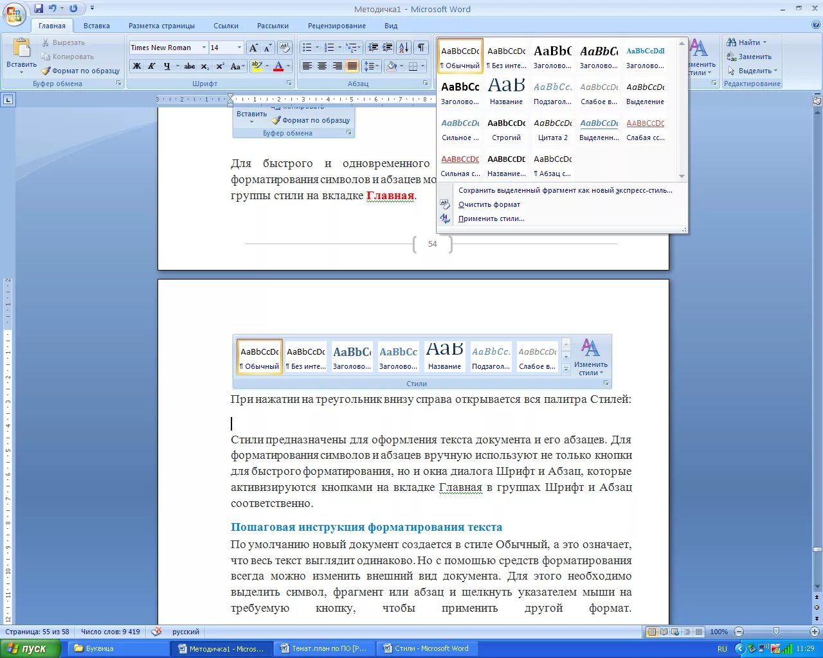Click the Office button

click(14, 14)
